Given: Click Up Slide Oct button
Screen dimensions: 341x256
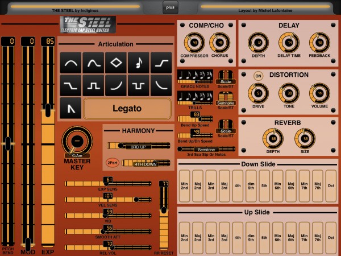Looking at the screenshot, I should click(x=331, y=238).
